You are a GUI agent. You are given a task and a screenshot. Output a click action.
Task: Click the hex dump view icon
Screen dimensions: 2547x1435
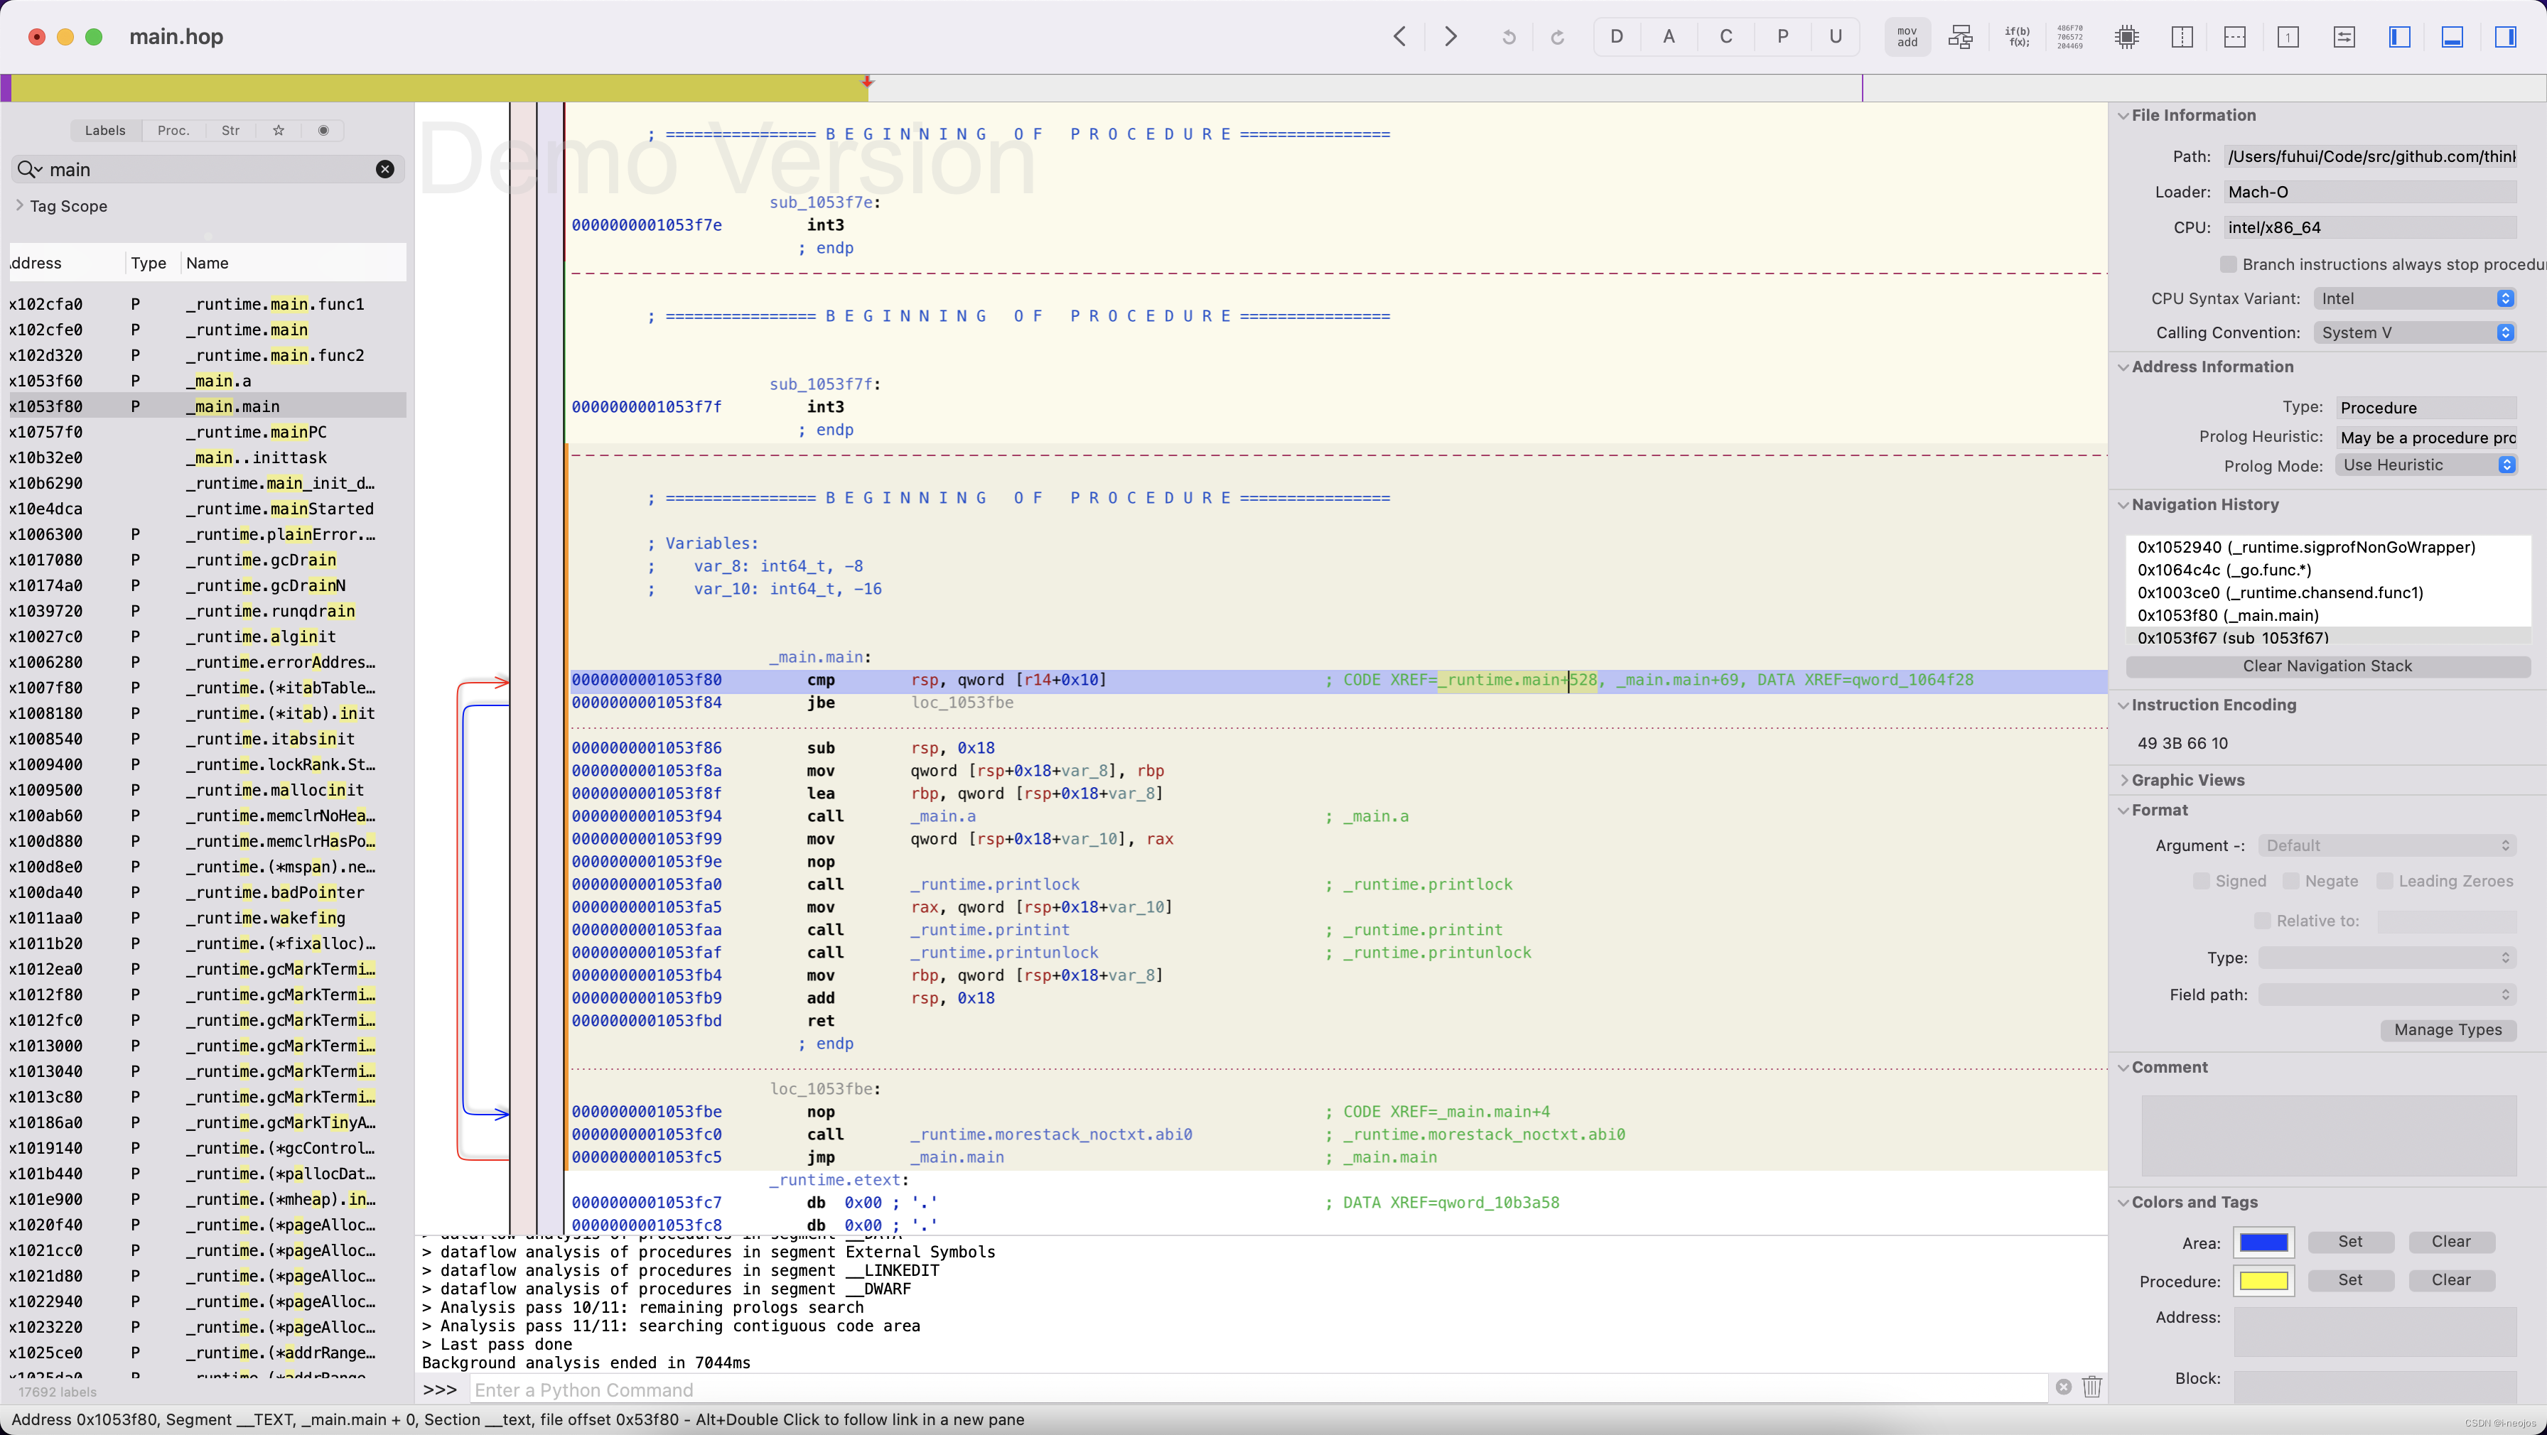click(x=2071, y=37)
